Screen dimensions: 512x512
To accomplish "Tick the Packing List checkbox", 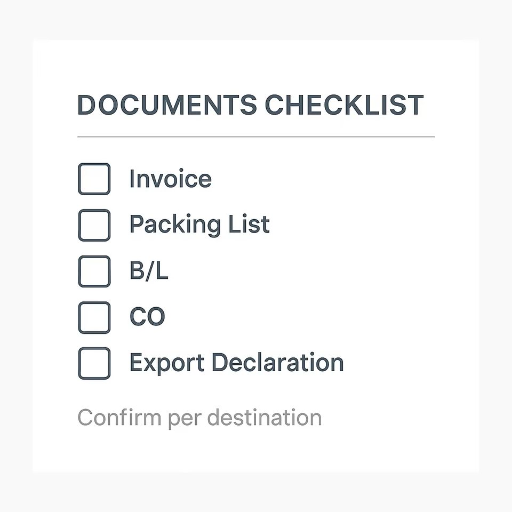I will (x=94, y=225).
